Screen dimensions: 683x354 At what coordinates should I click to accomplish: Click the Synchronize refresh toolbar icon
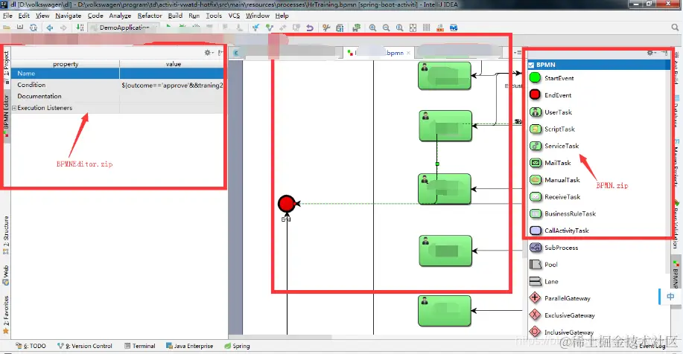[x=34, y=28]
